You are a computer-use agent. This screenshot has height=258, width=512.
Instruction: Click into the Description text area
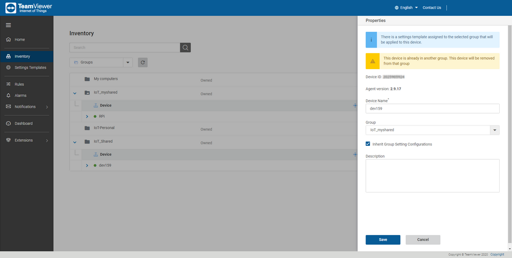pyautogui.click(x=433, y=176)
